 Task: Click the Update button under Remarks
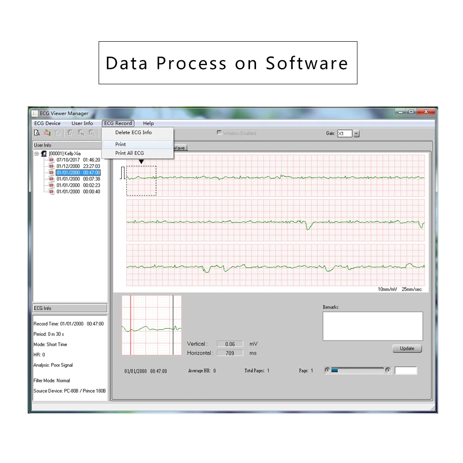407,349
